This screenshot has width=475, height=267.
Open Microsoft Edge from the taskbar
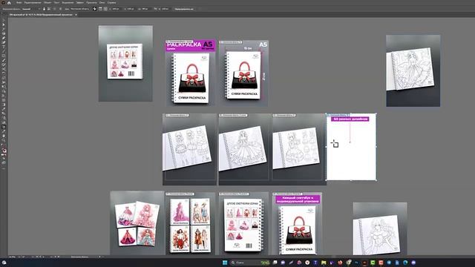[405, 263]
